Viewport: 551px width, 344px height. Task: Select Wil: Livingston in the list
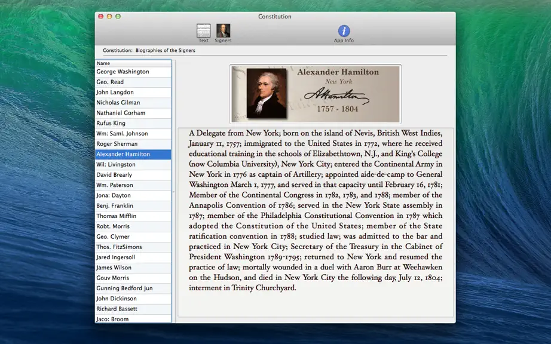133,165
